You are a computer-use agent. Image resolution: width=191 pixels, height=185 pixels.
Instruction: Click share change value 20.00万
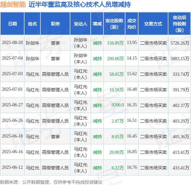[x=117, y=152]
